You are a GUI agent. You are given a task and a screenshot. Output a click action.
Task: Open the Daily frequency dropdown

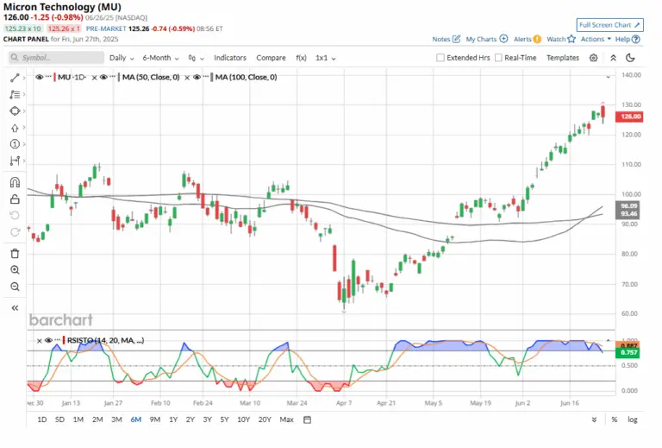click(x=122, y=58)
